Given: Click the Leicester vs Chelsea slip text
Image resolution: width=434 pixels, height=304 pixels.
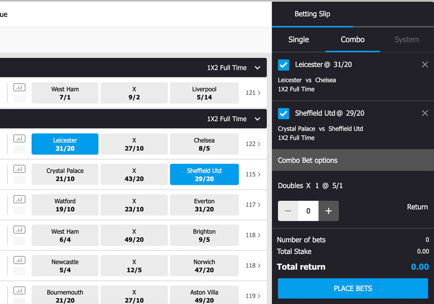Looking at the screenshot, I should point(307,80).
